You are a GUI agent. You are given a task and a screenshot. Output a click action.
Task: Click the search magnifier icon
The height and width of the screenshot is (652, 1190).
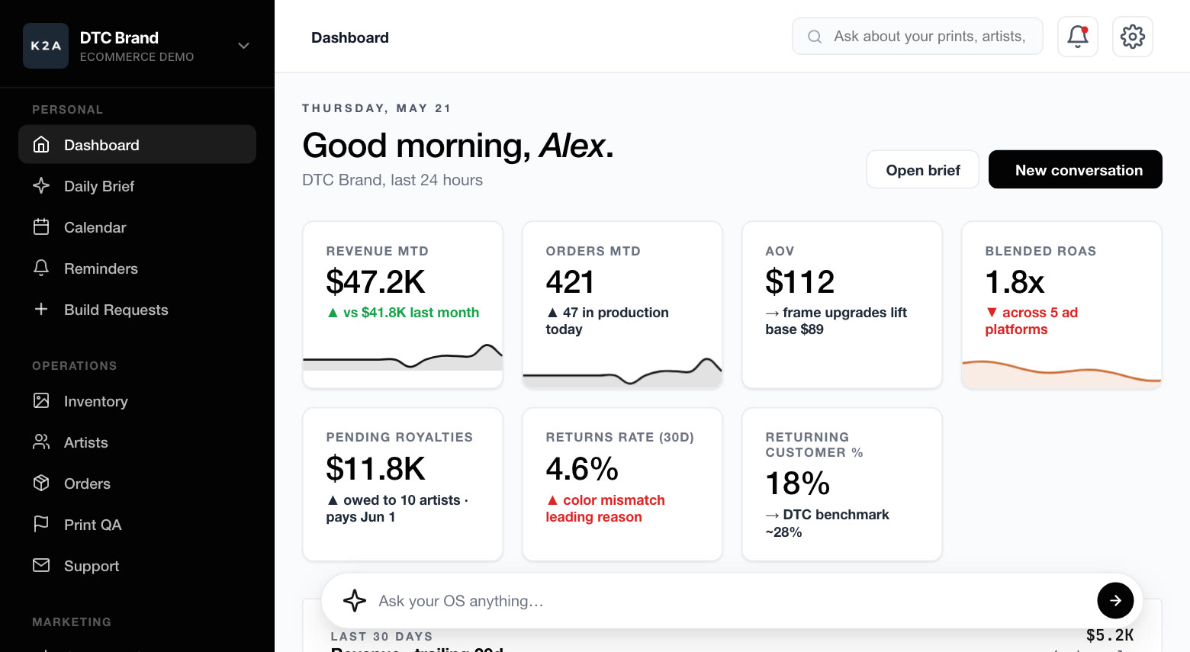tap(815, 37)
